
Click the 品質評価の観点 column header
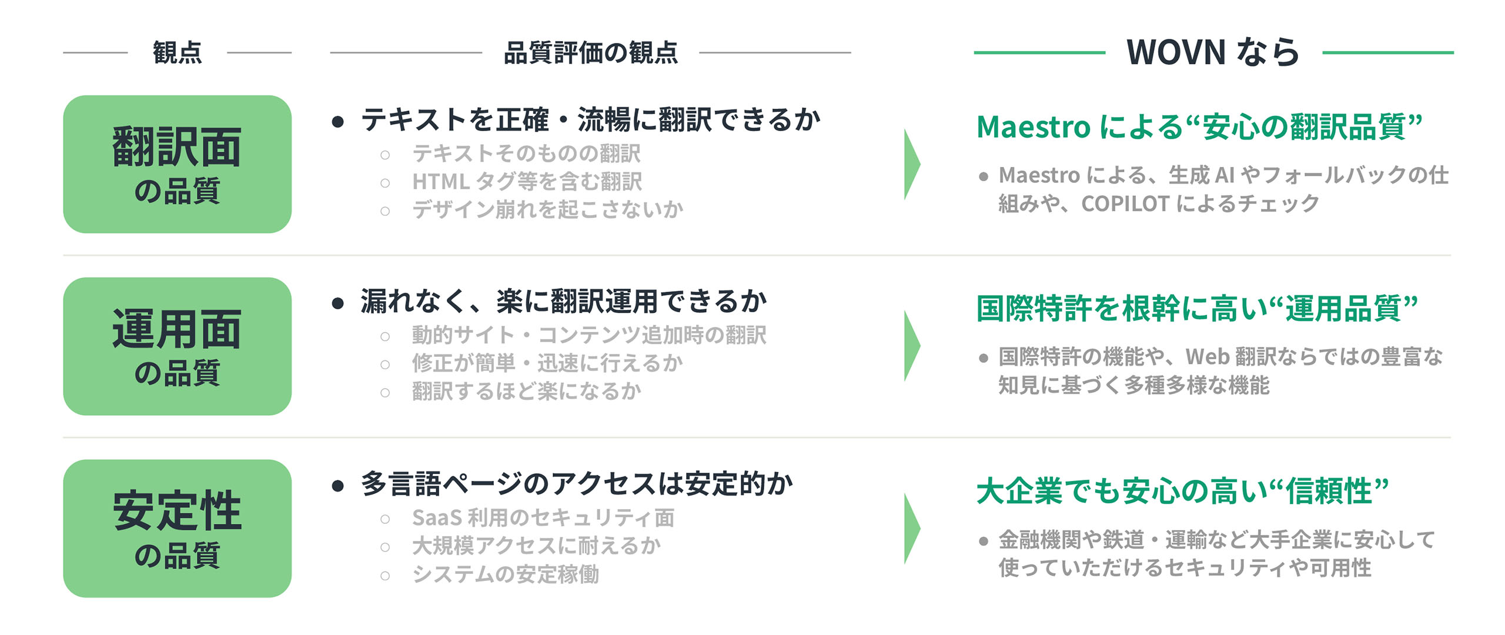590,52
